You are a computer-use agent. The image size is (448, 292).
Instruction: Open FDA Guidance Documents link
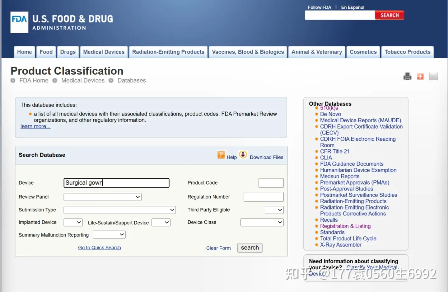tap(352, 164)
